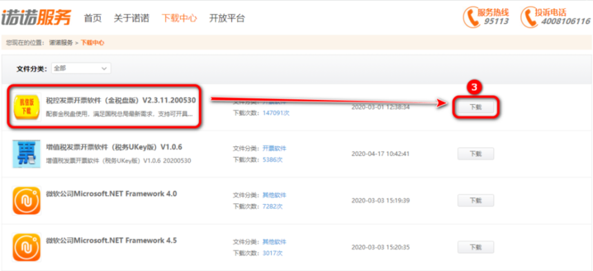Click the orange icon for .NET Framework 4.0
This screenshot has width=593, height=271.
[26, 201]
